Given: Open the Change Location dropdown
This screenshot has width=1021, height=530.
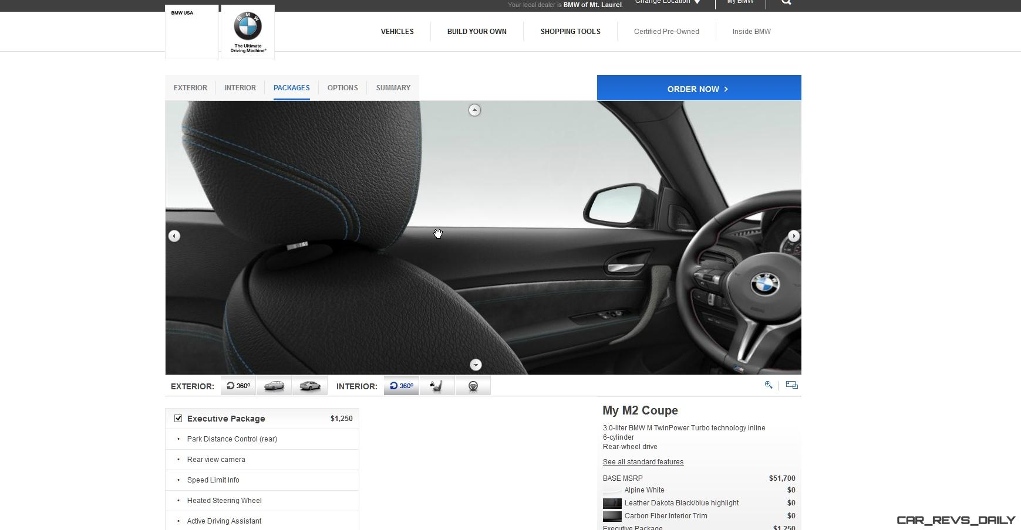Looking at the screenshot, I should (668, 2).
